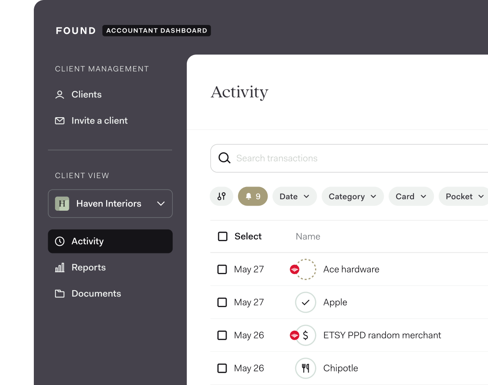This screenshot has height=385, width=488.
Task: Open the Reports section in sidebar
Action: coord(88,267)
